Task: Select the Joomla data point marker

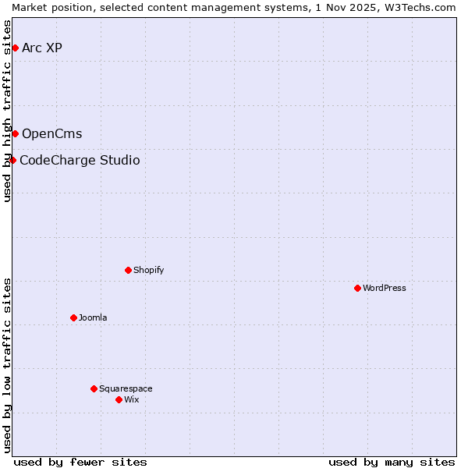Action: click(x=73, y=317)
